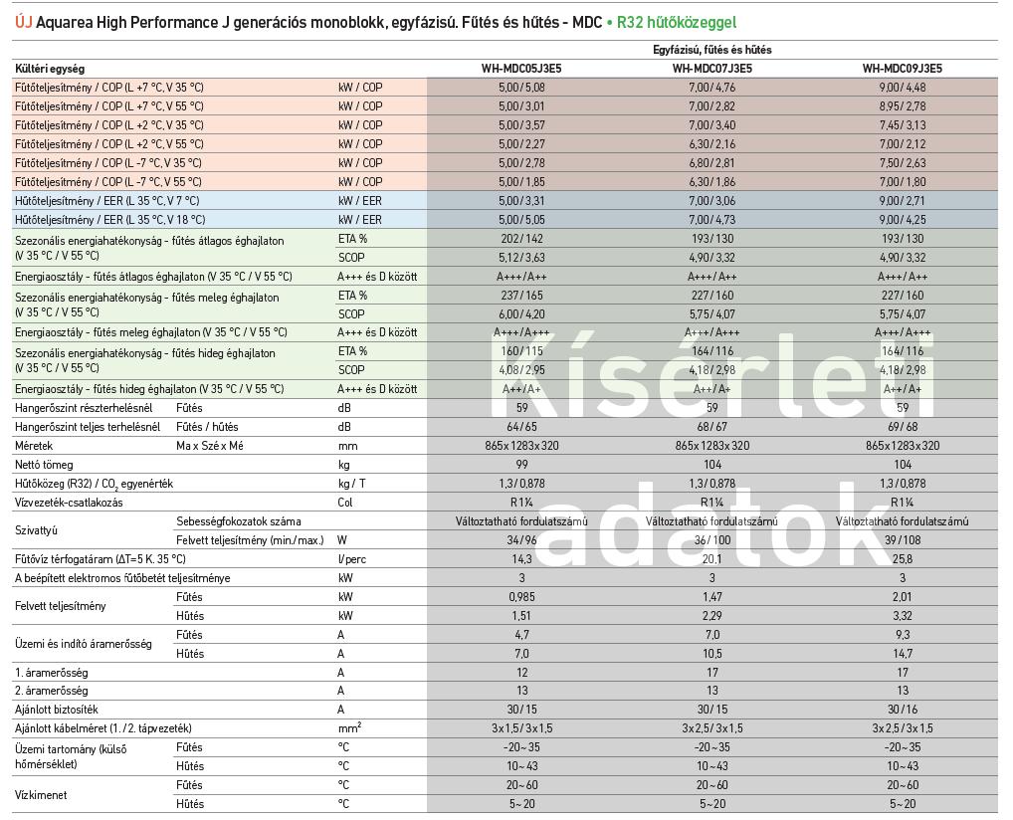
Task: Click flow rate value 14,3
Action: click(x=521, y=559)
